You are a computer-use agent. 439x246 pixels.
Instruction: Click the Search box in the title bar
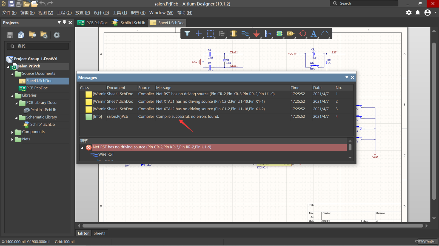[364, 3]
